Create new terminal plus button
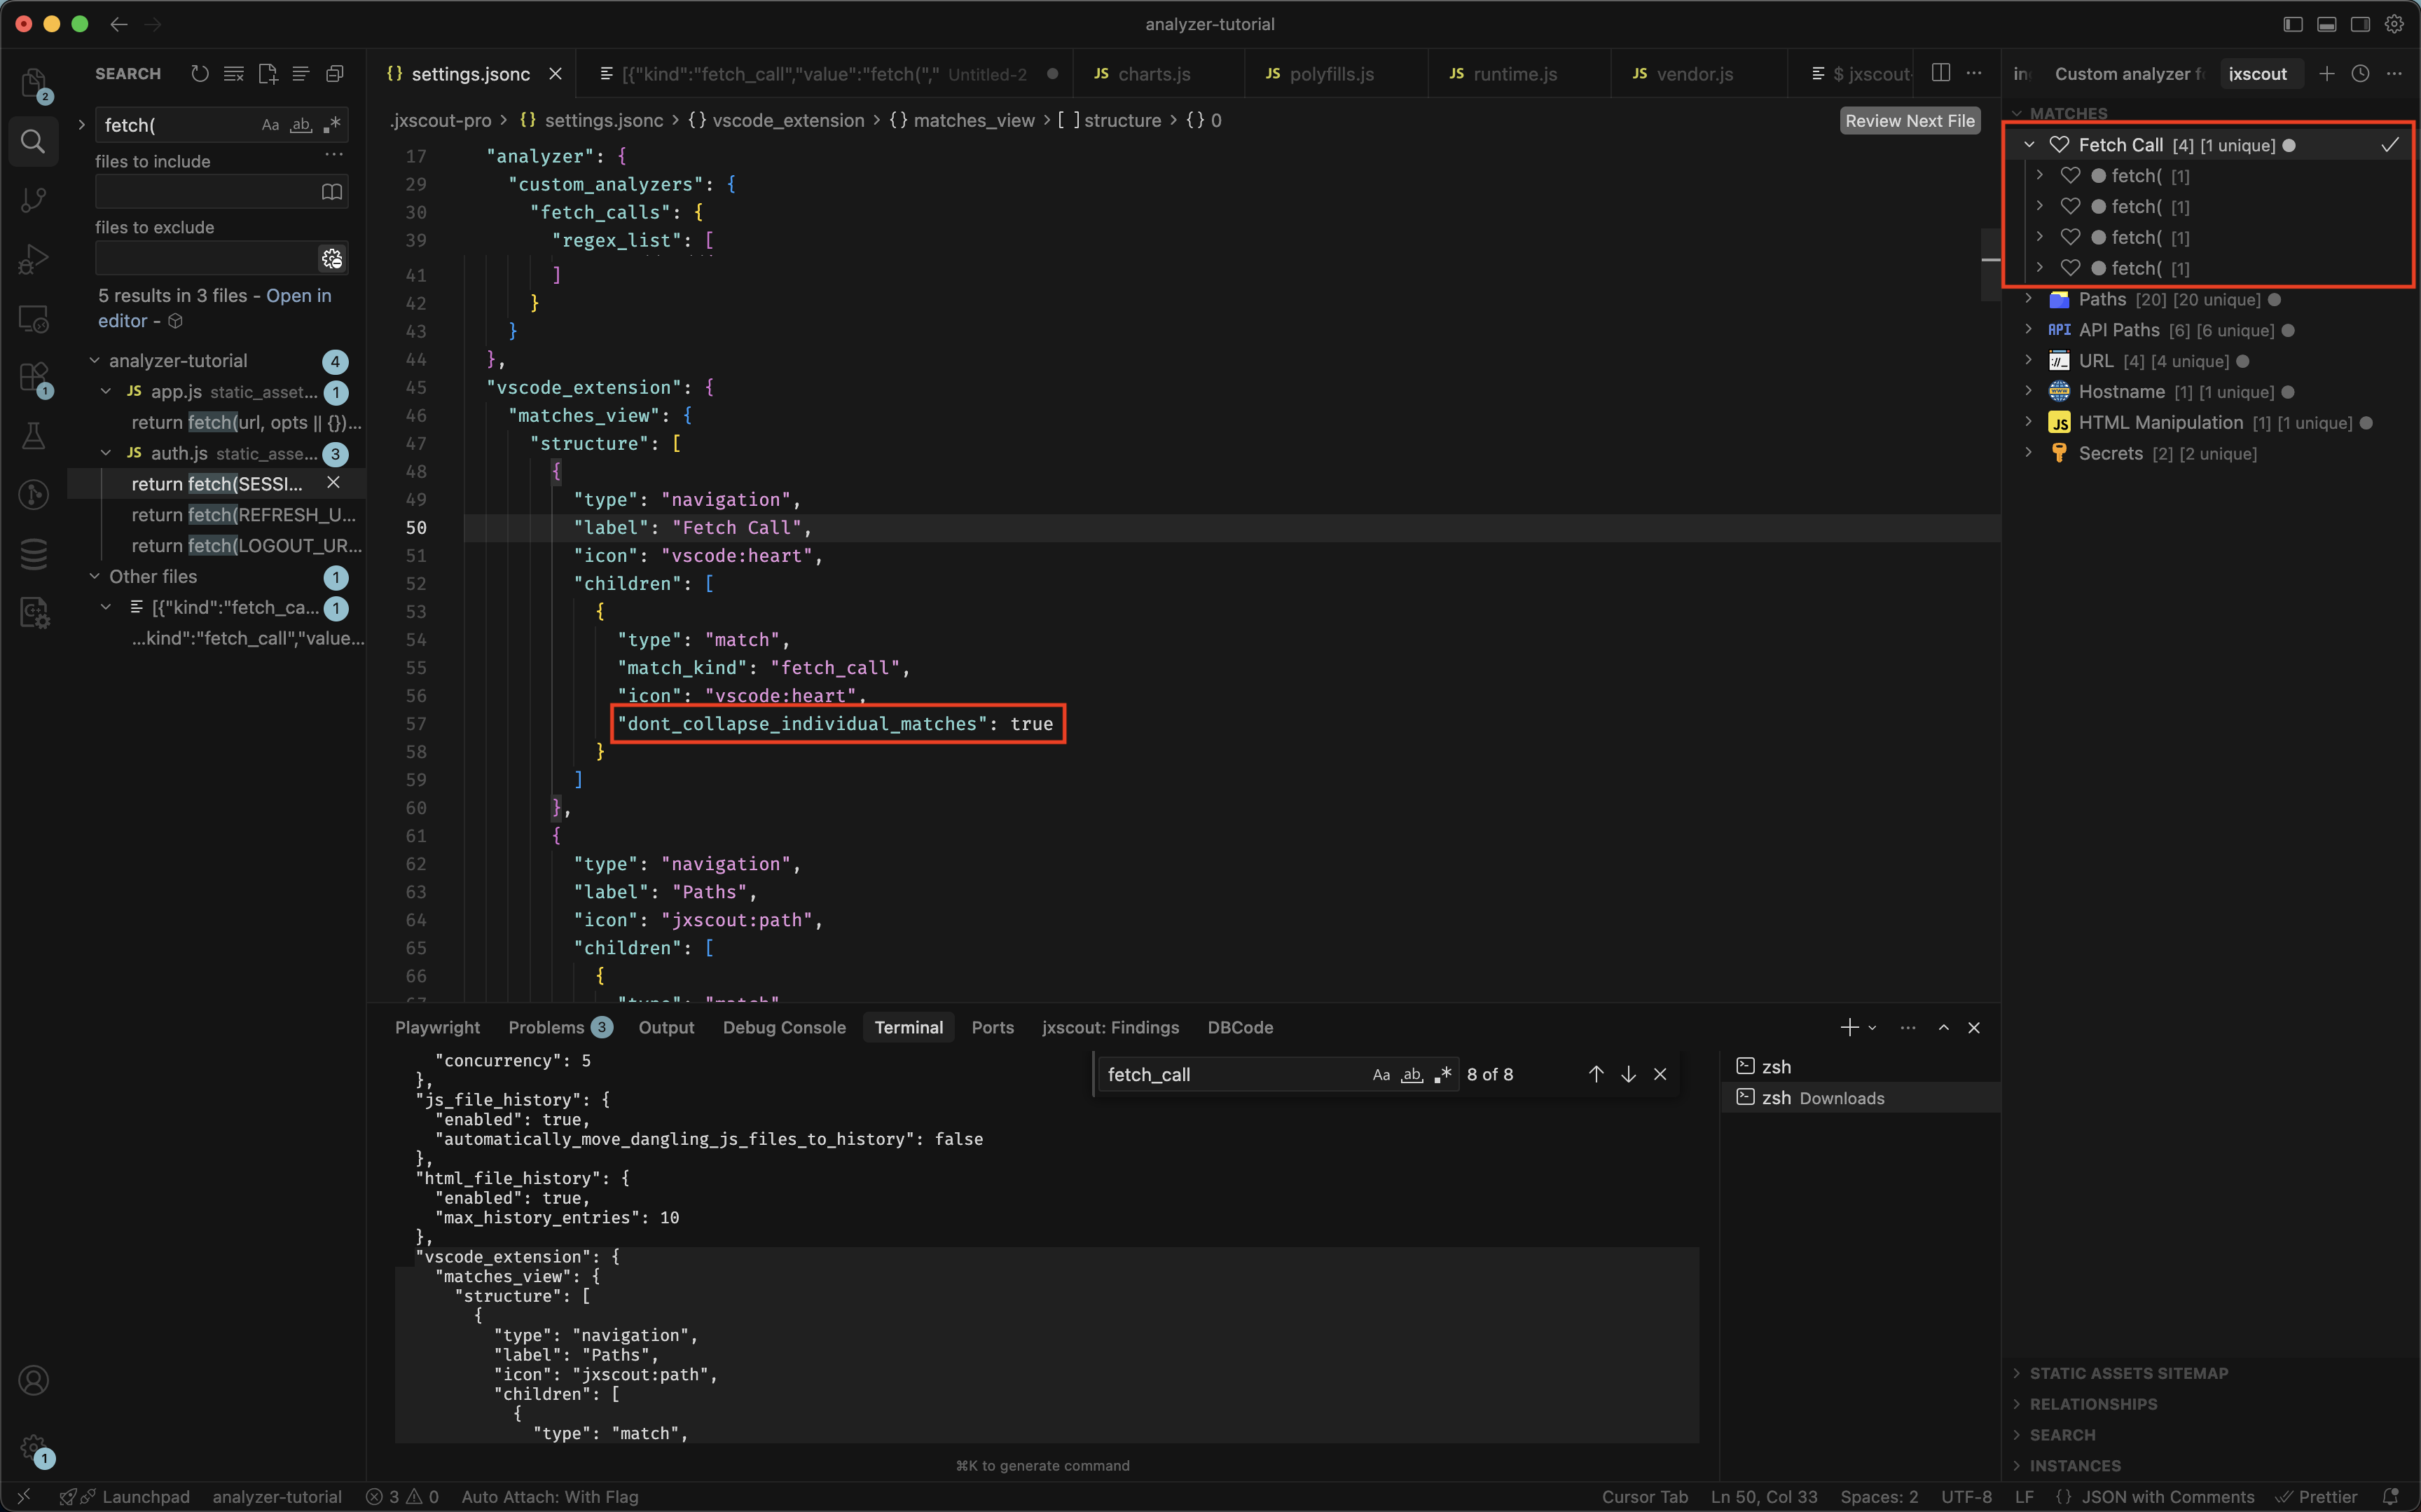 (x=1849, y=1028)
